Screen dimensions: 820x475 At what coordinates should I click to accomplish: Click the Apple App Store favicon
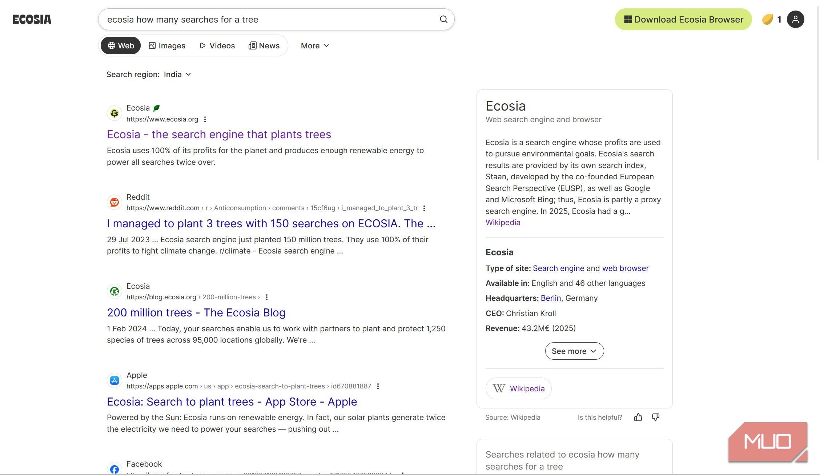click(x=114, y=380)
